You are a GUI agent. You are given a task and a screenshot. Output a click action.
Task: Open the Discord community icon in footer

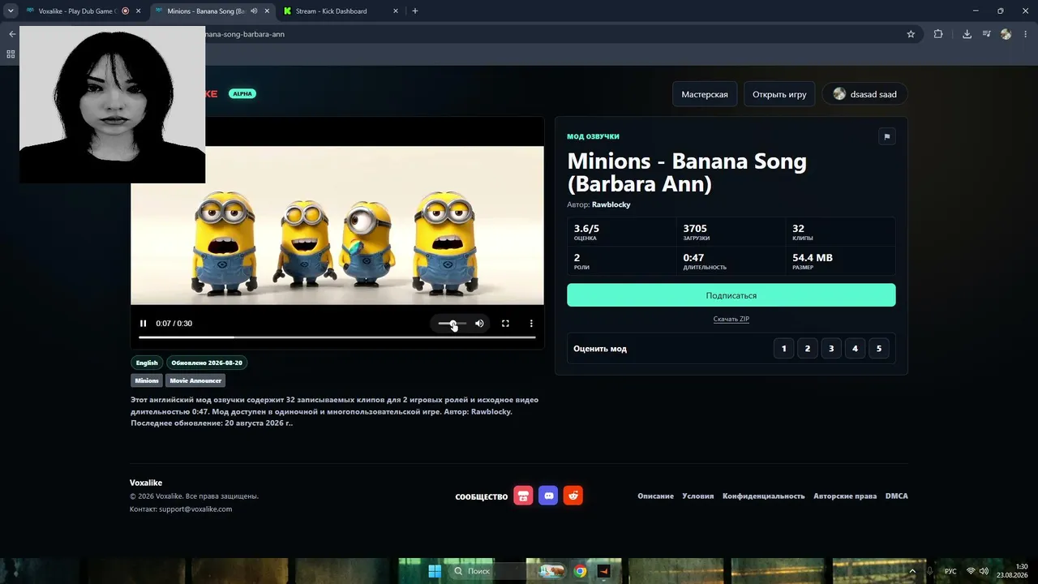click(x=549, y=496)
